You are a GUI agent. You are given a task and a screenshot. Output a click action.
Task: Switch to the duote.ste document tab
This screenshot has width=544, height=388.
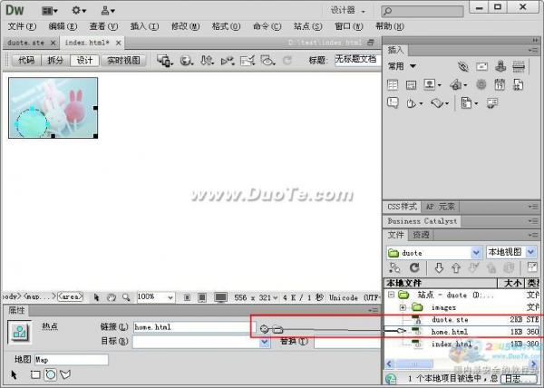[25, 43]
